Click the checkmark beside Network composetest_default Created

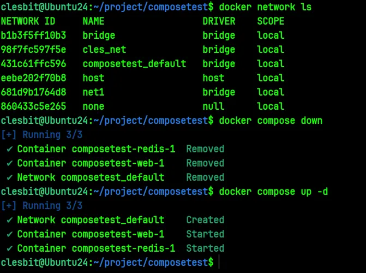point(9,220)
